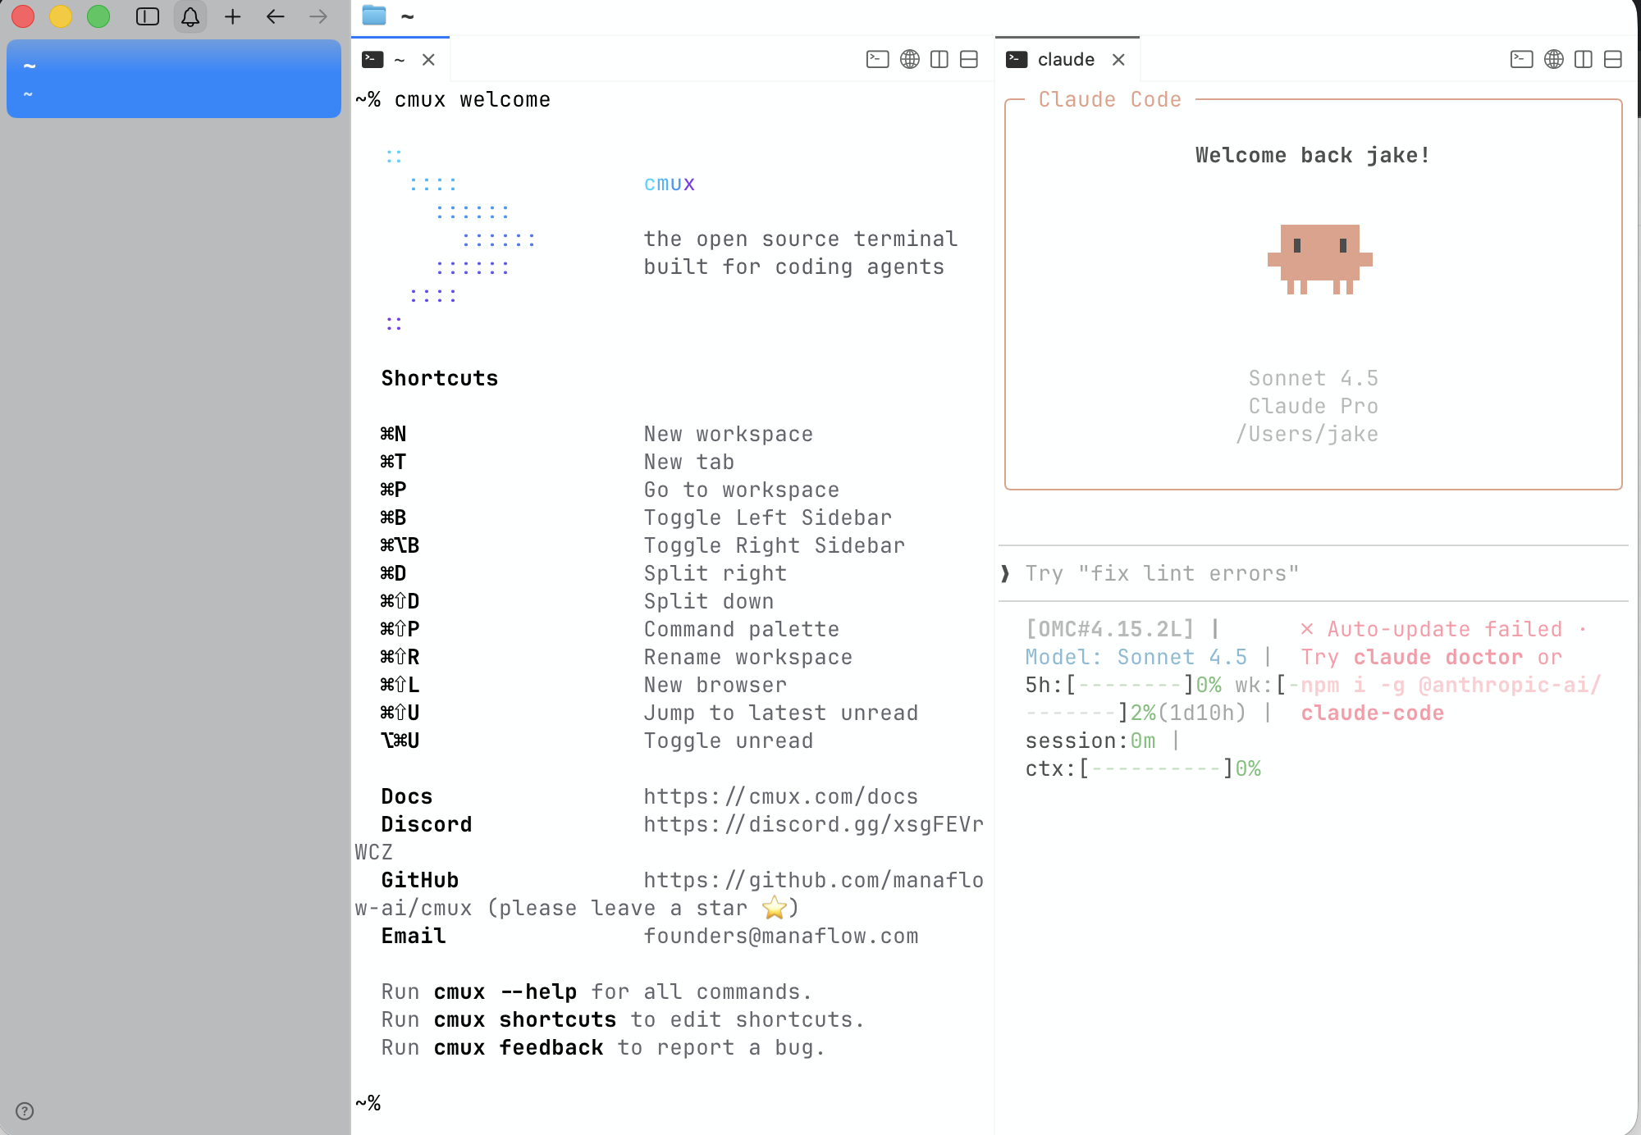Open a new terminal in the claude pane
Viewport: 1641px width, 1135px height.
coord(1522,59)
